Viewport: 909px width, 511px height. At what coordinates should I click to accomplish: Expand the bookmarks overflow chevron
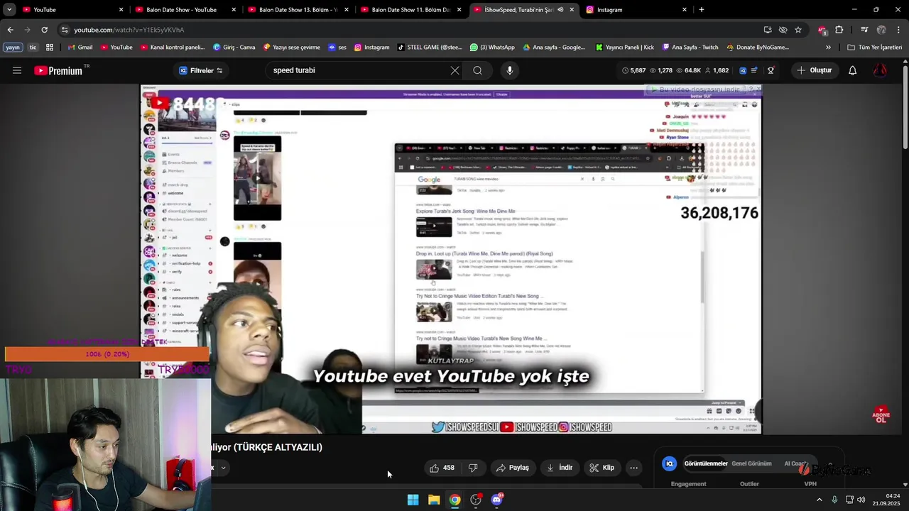pos(828,48)
